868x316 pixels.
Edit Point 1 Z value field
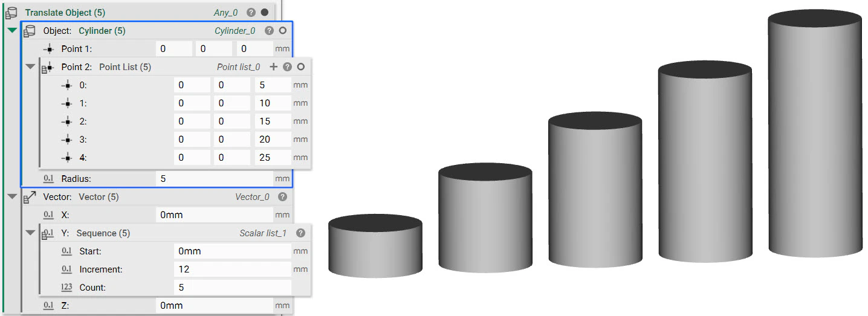(x=254, y=49)
